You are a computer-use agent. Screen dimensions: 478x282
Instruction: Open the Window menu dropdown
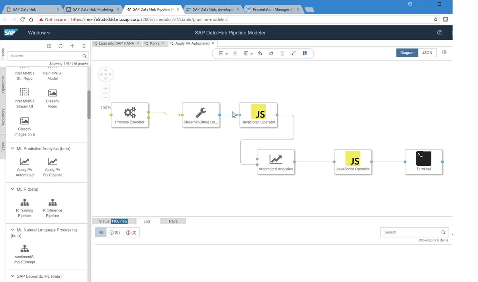coord(39,33)
